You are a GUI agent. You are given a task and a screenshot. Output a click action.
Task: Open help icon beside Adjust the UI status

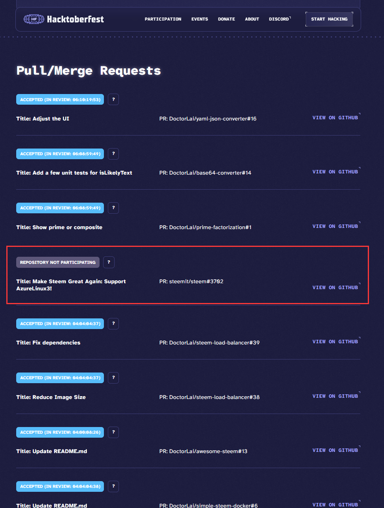click(113, 100)
